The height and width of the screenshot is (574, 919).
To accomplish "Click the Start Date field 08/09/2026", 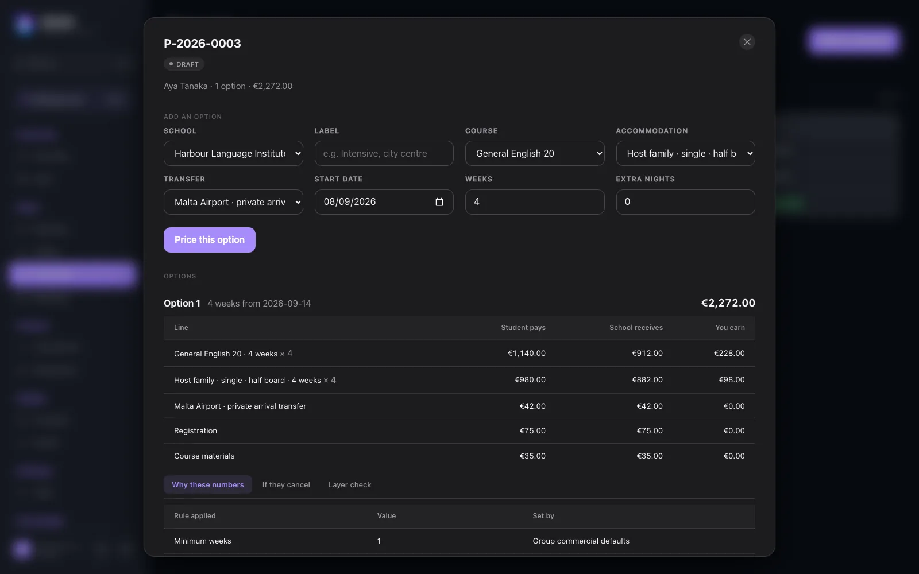I will (x=384, y=202).
